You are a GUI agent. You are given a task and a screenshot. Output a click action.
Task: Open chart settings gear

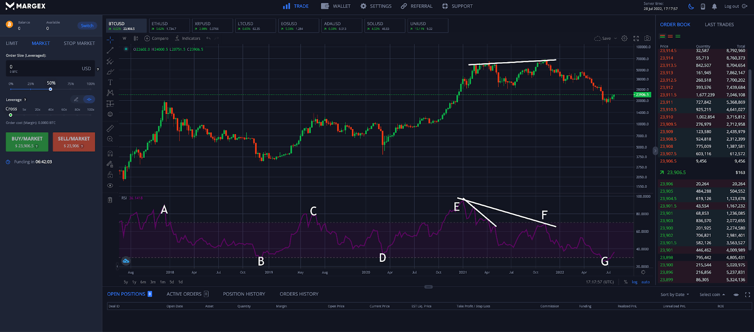click(x=624, y=39)
